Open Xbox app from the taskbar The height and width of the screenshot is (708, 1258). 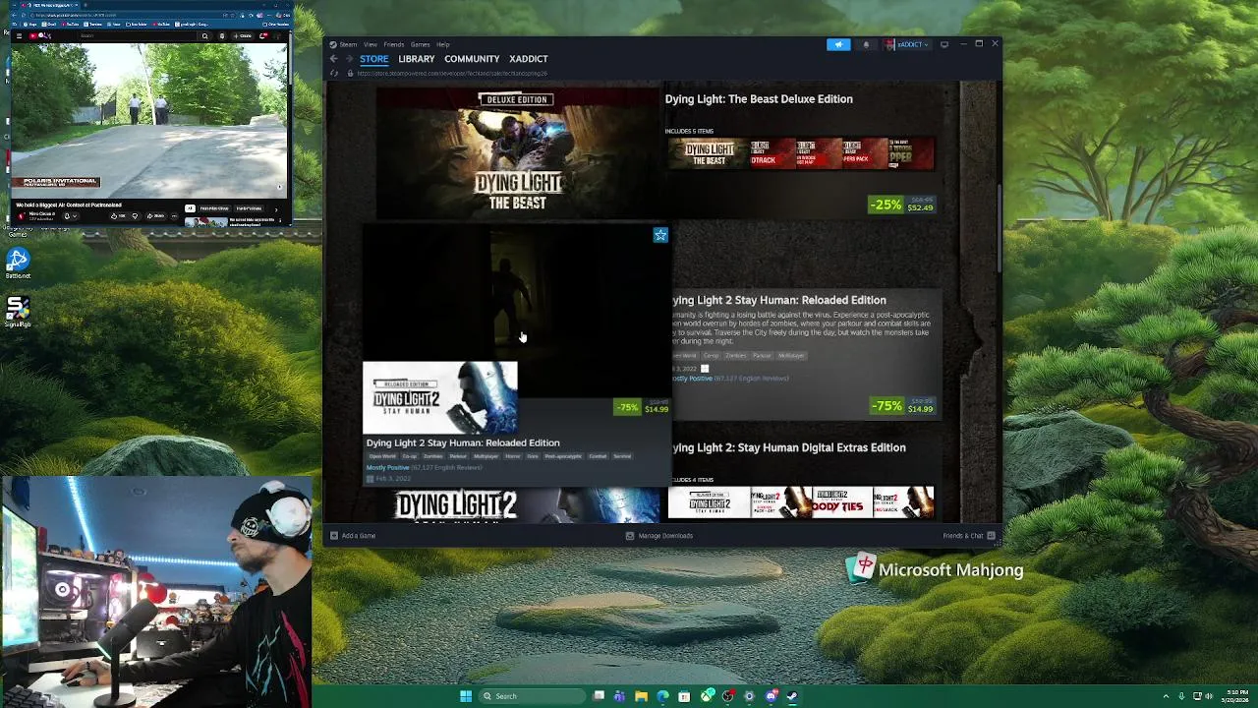[x=707, y=696]
